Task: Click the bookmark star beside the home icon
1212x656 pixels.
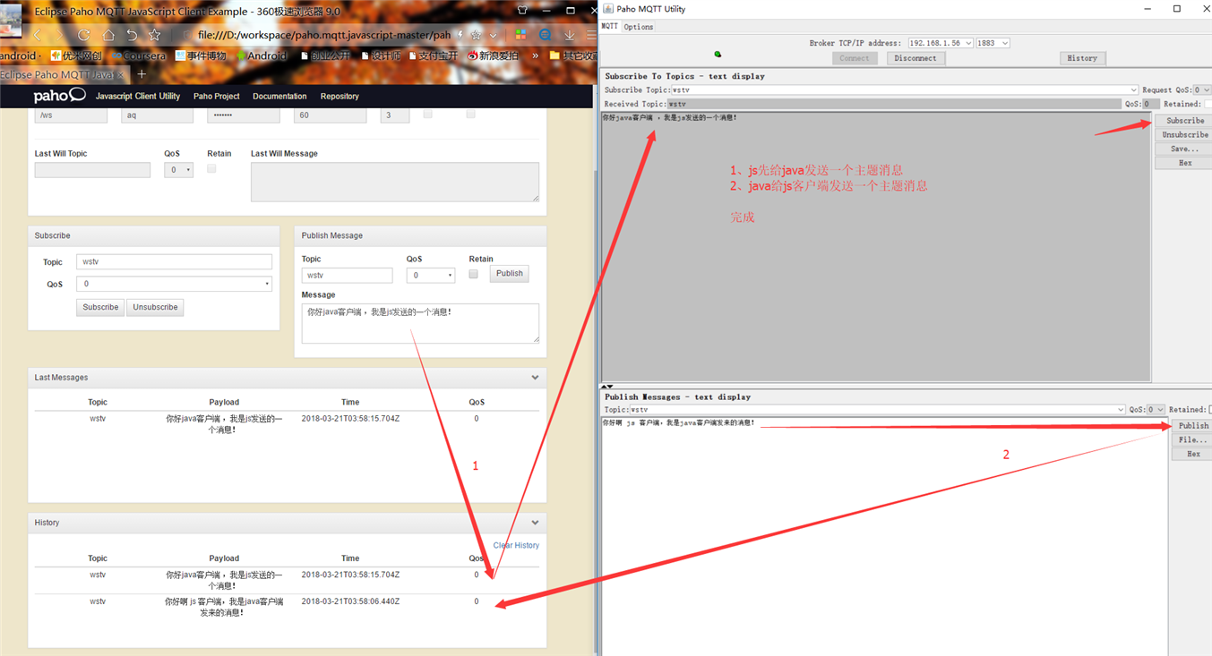Action: pos(154,35)
